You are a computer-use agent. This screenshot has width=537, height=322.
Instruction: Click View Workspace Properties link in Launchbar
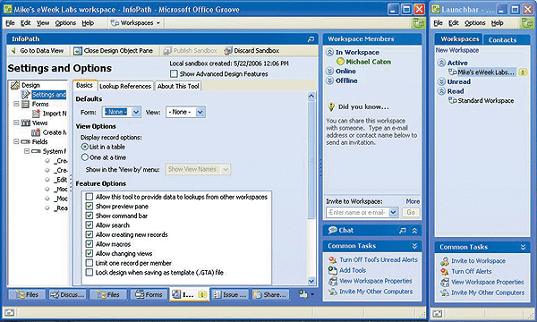(488, 283)
